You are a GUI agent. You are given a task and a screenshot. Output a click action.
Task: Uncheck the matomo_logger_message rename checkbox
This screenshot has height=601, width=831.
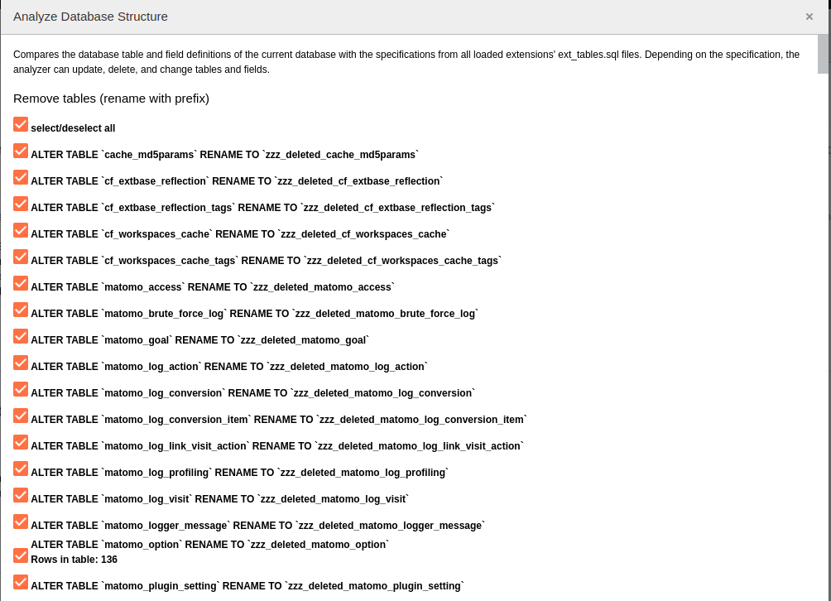pos(21,522)
